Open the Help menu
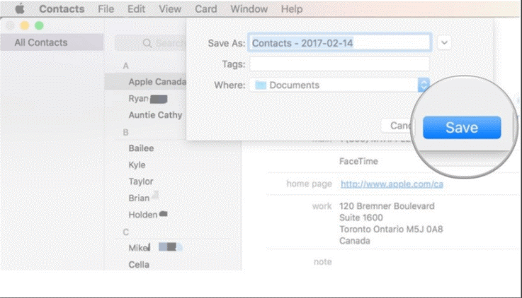 coord(292,9)
